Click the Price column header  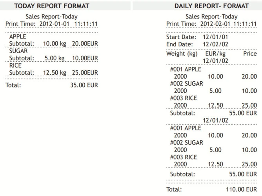[249, 53]
